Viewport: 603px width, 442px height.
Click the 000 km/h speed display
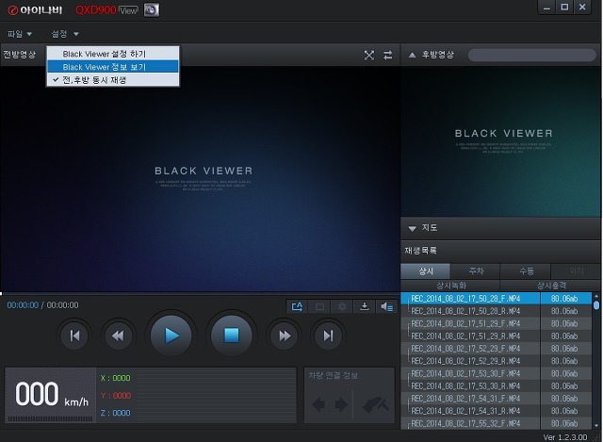click(x=51, y=394)
